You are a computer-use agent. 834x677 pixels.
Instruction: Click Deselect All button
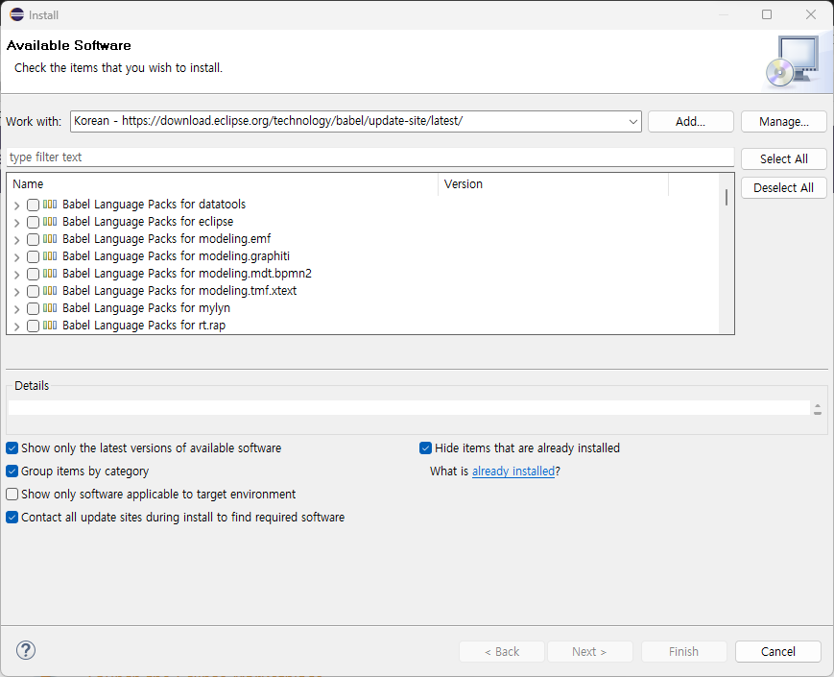[x=783, y=187]
